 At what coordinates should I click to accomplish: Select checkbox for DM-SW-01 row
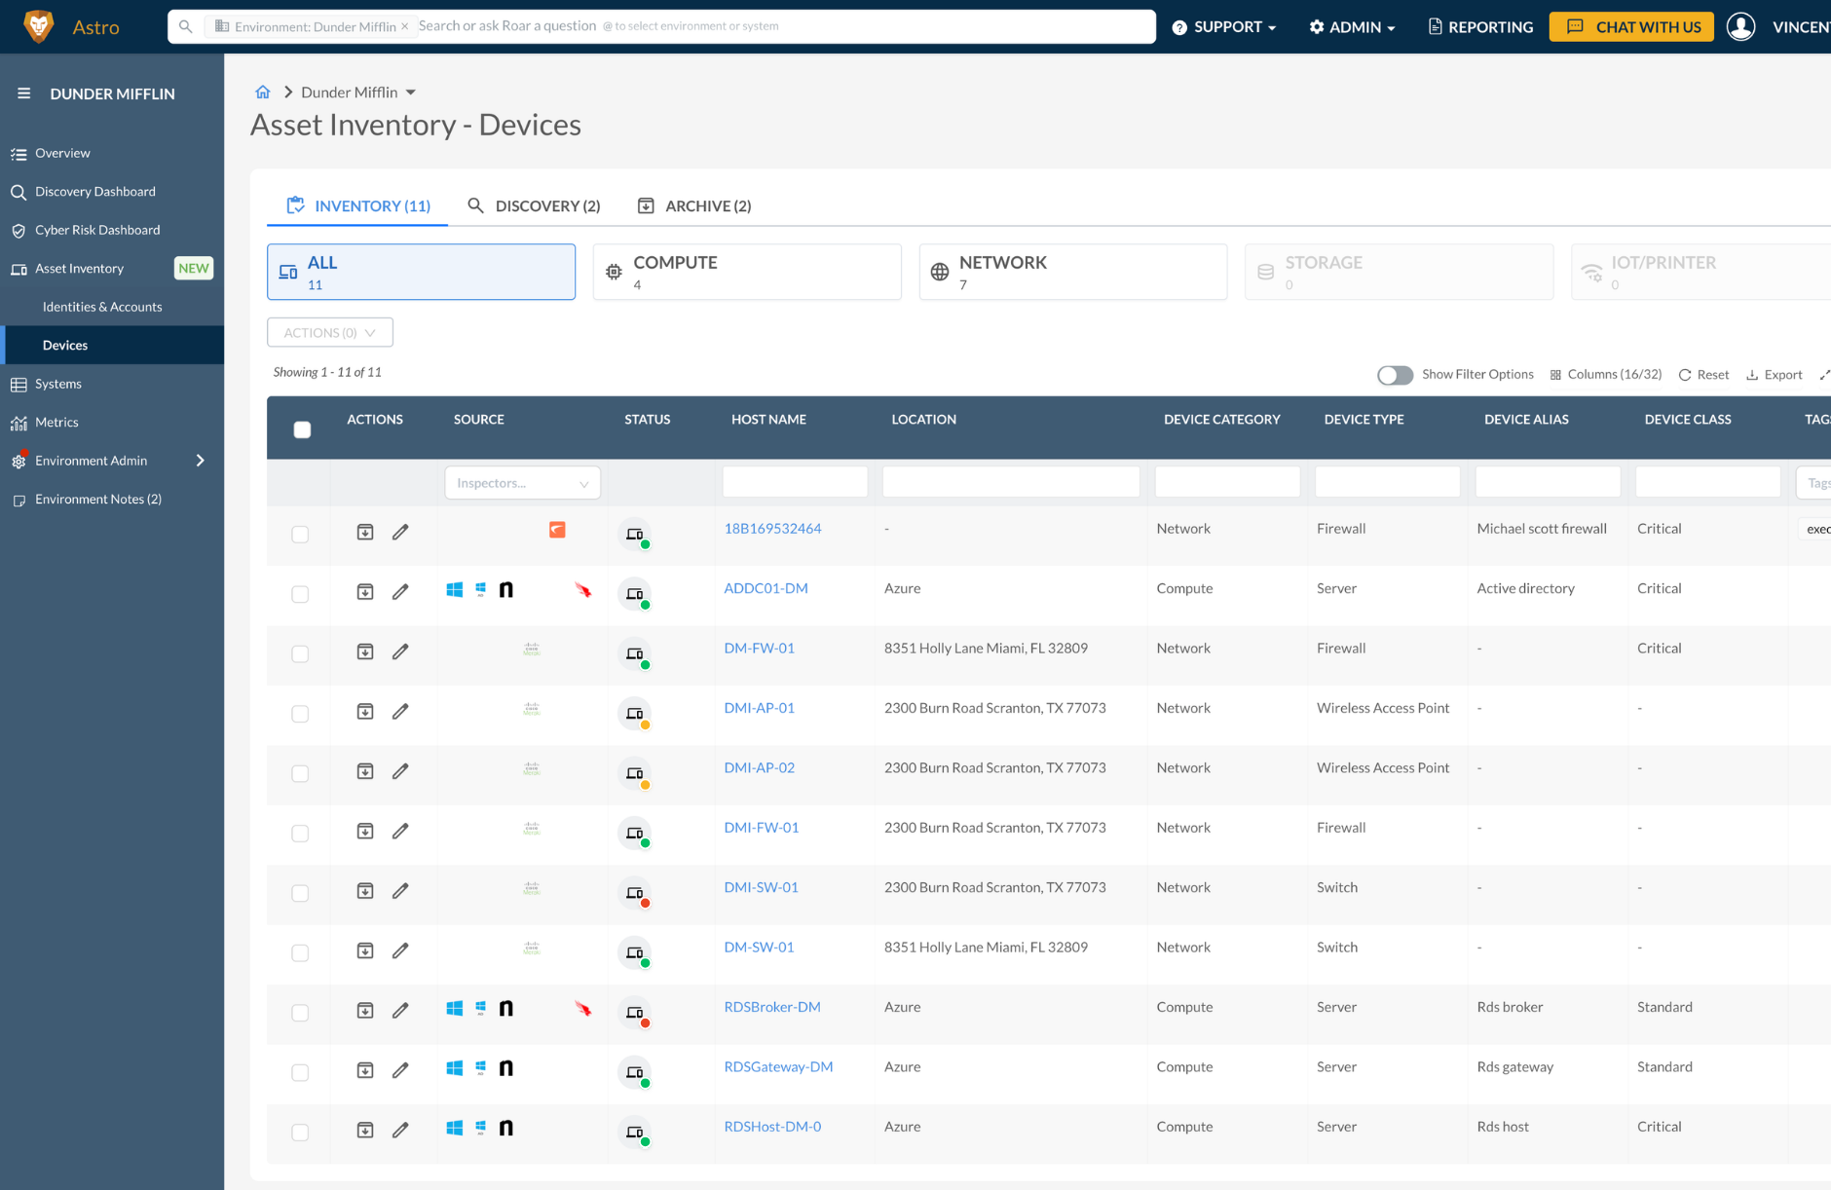click(300, 953)
